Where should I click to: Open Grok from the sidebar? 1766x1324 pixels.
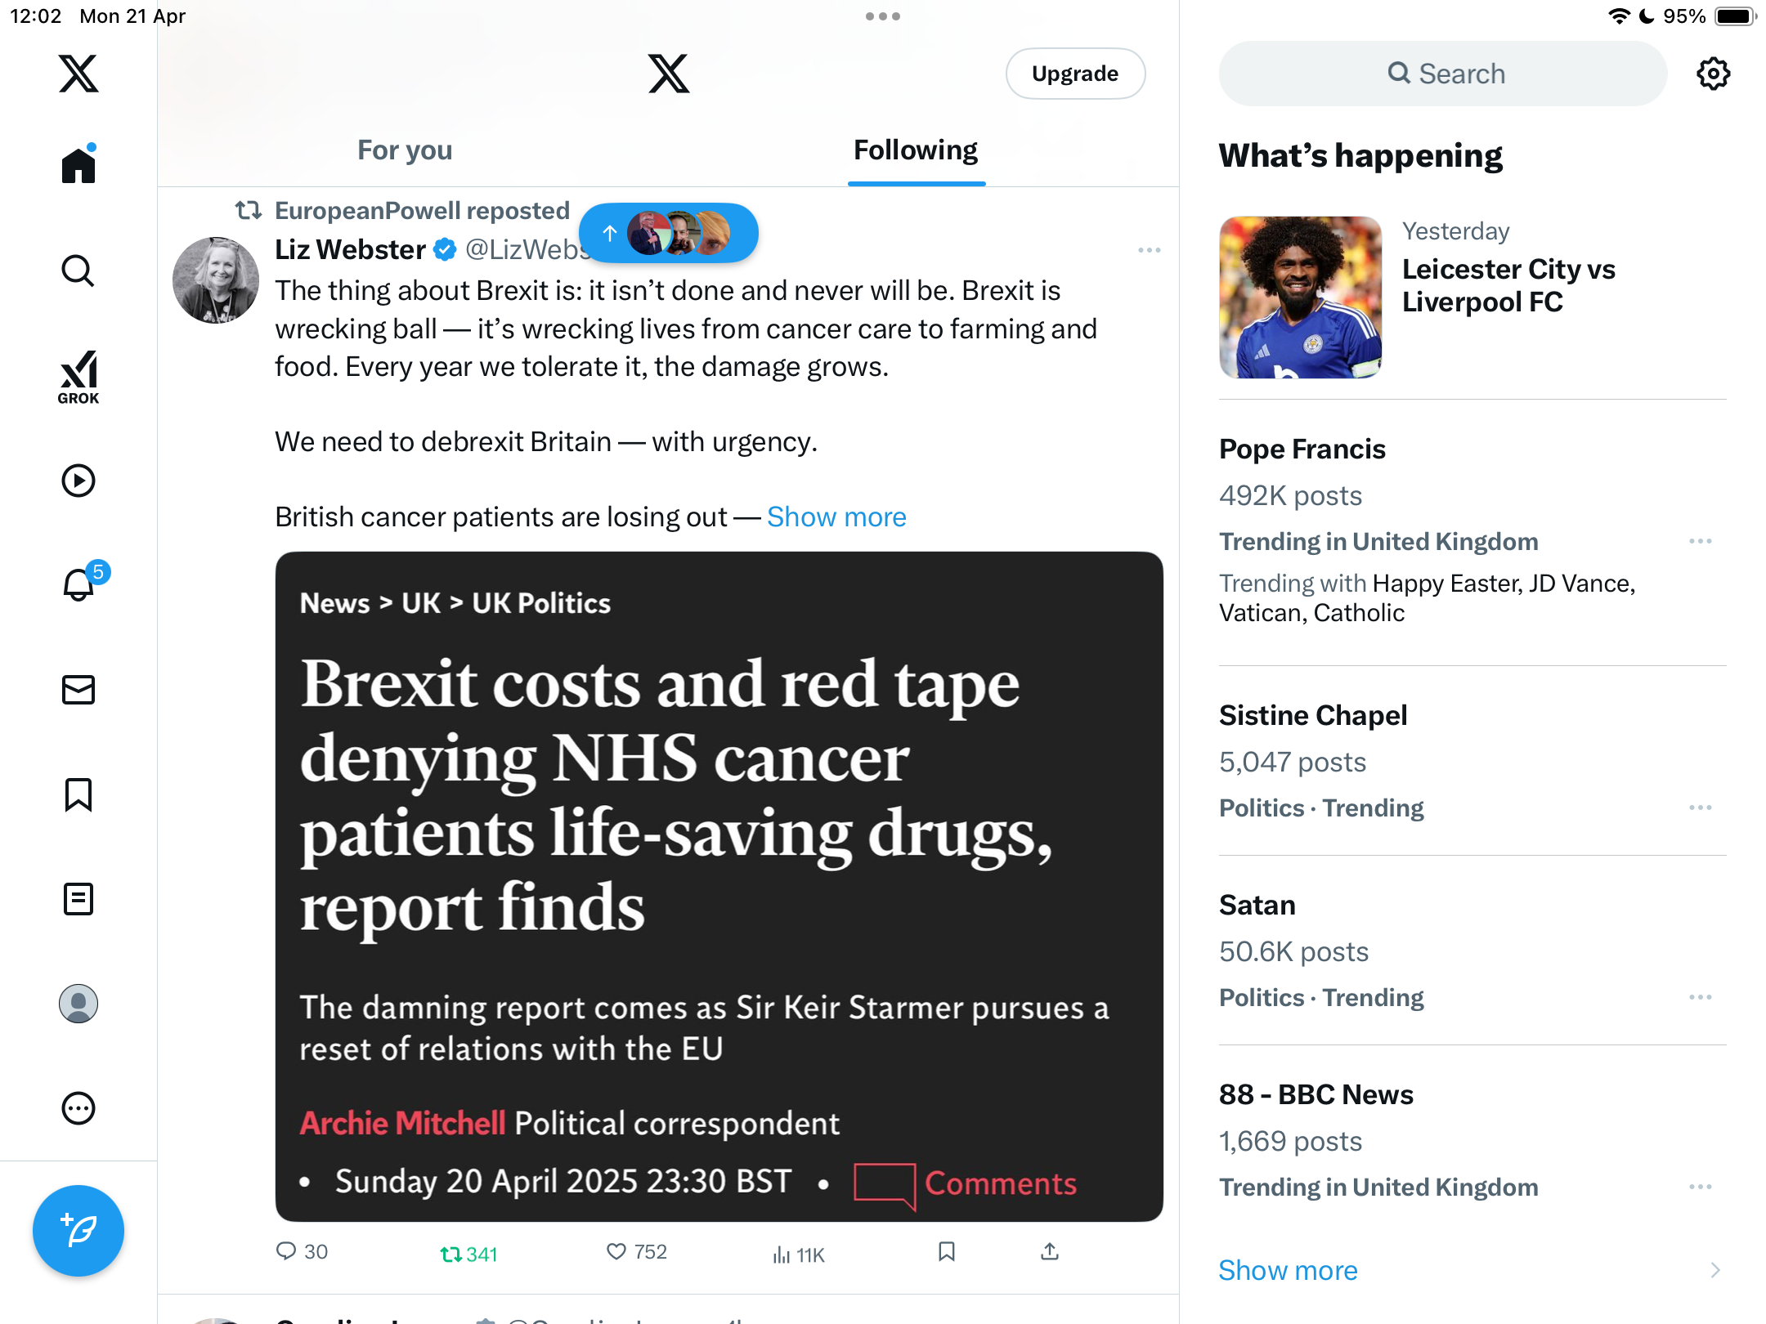78,377
